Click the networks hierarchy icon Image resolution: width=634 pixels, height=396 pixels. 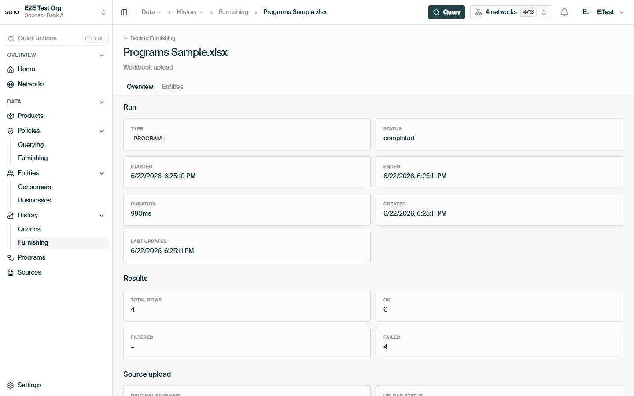point(479,12)
